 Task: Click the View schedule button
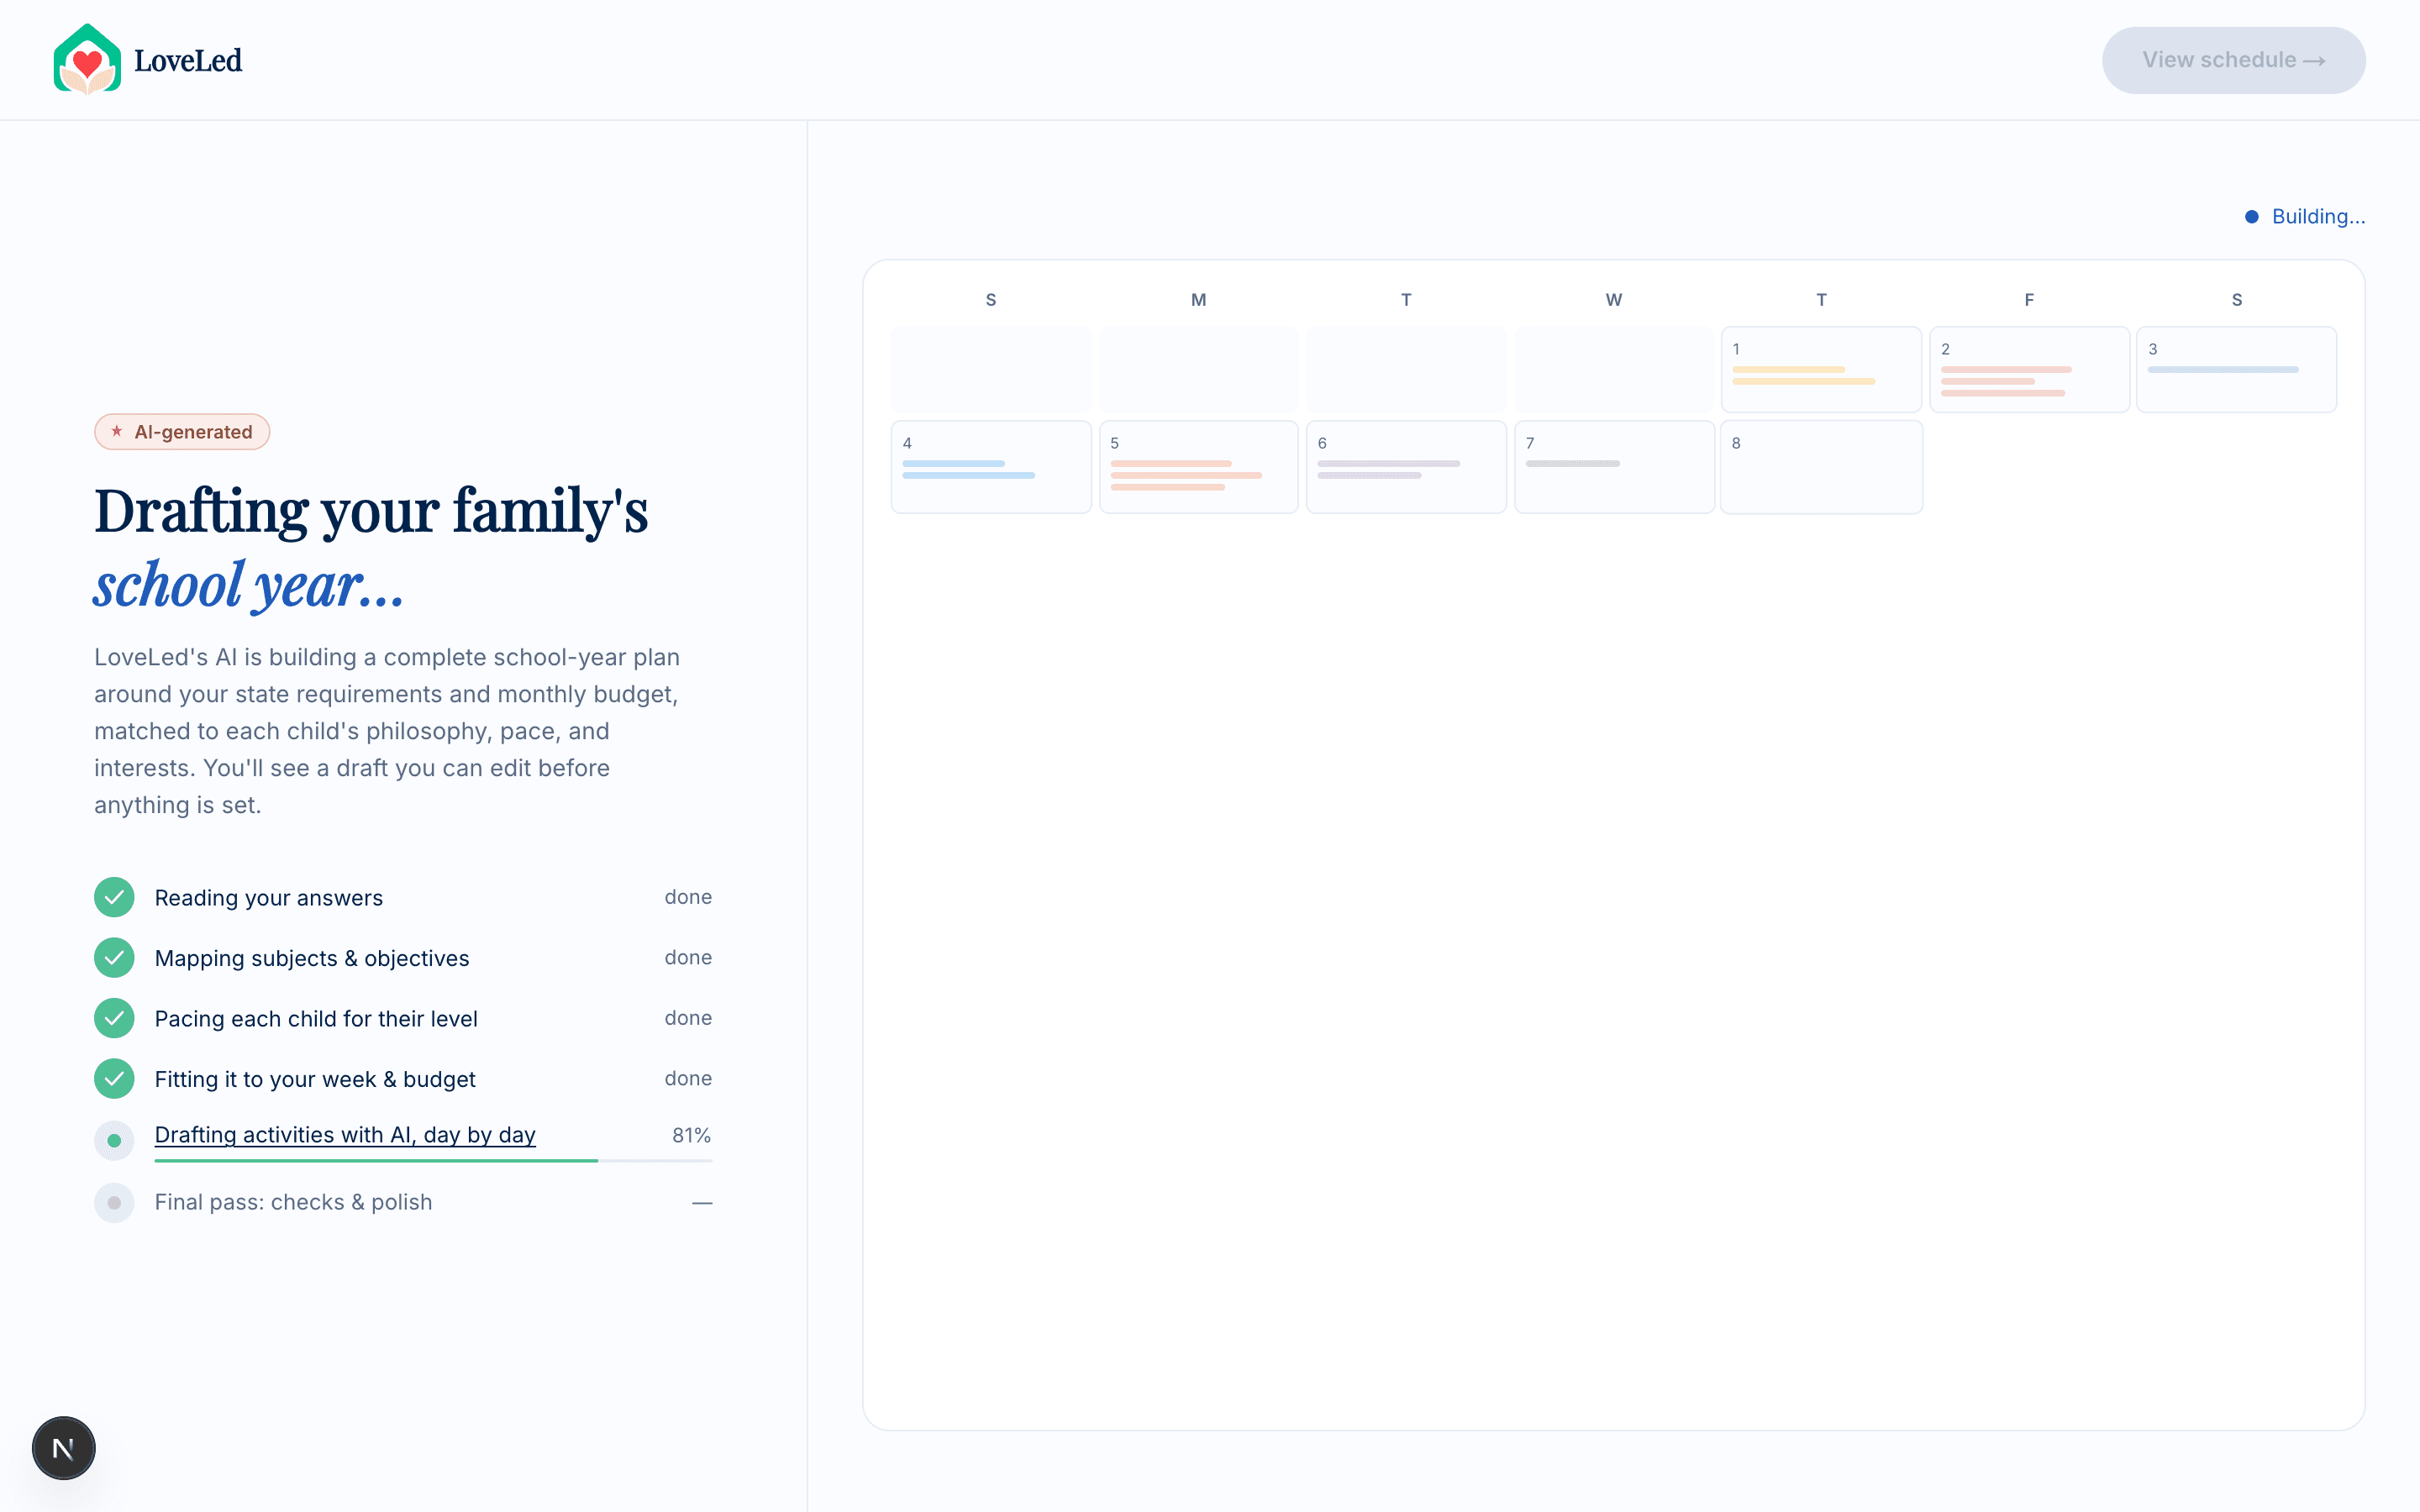2233,60
